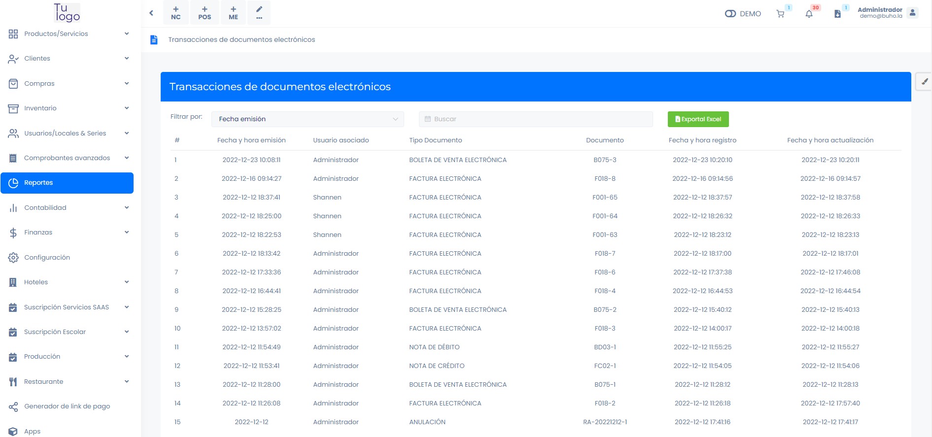The image size is (932, 437).
Task: Click the Buscar date search field
Action: [536, 119]
